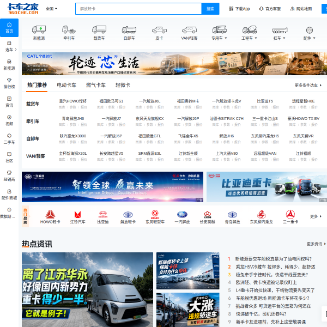
Task: Open news 乘龙H5V冷藏车 article
Action: pyautogui.click(x=275, y=267)
